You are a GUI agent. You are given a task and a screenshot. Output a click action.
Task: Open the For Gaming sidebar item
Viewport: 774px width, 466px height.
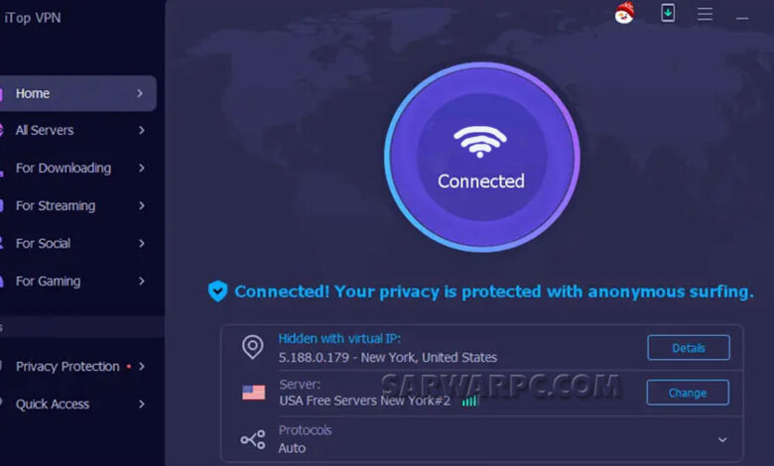coord(78,281)
